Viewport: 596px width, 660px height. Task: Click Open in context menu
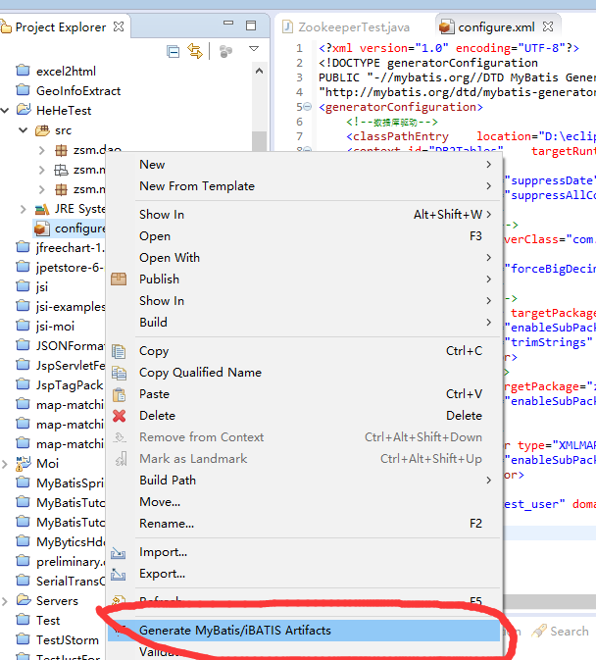click(304, 236)
